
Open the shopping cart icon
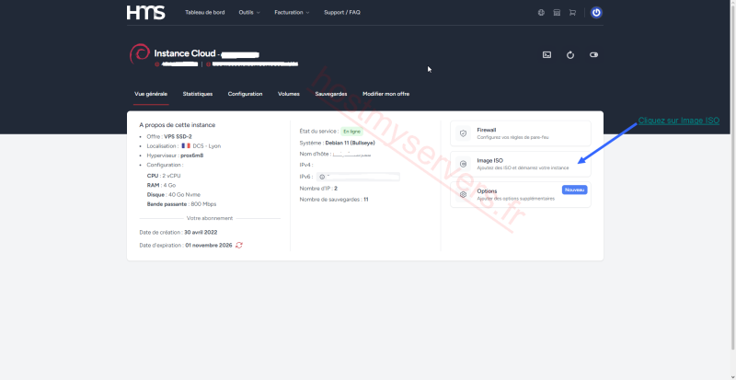(572, 13)
